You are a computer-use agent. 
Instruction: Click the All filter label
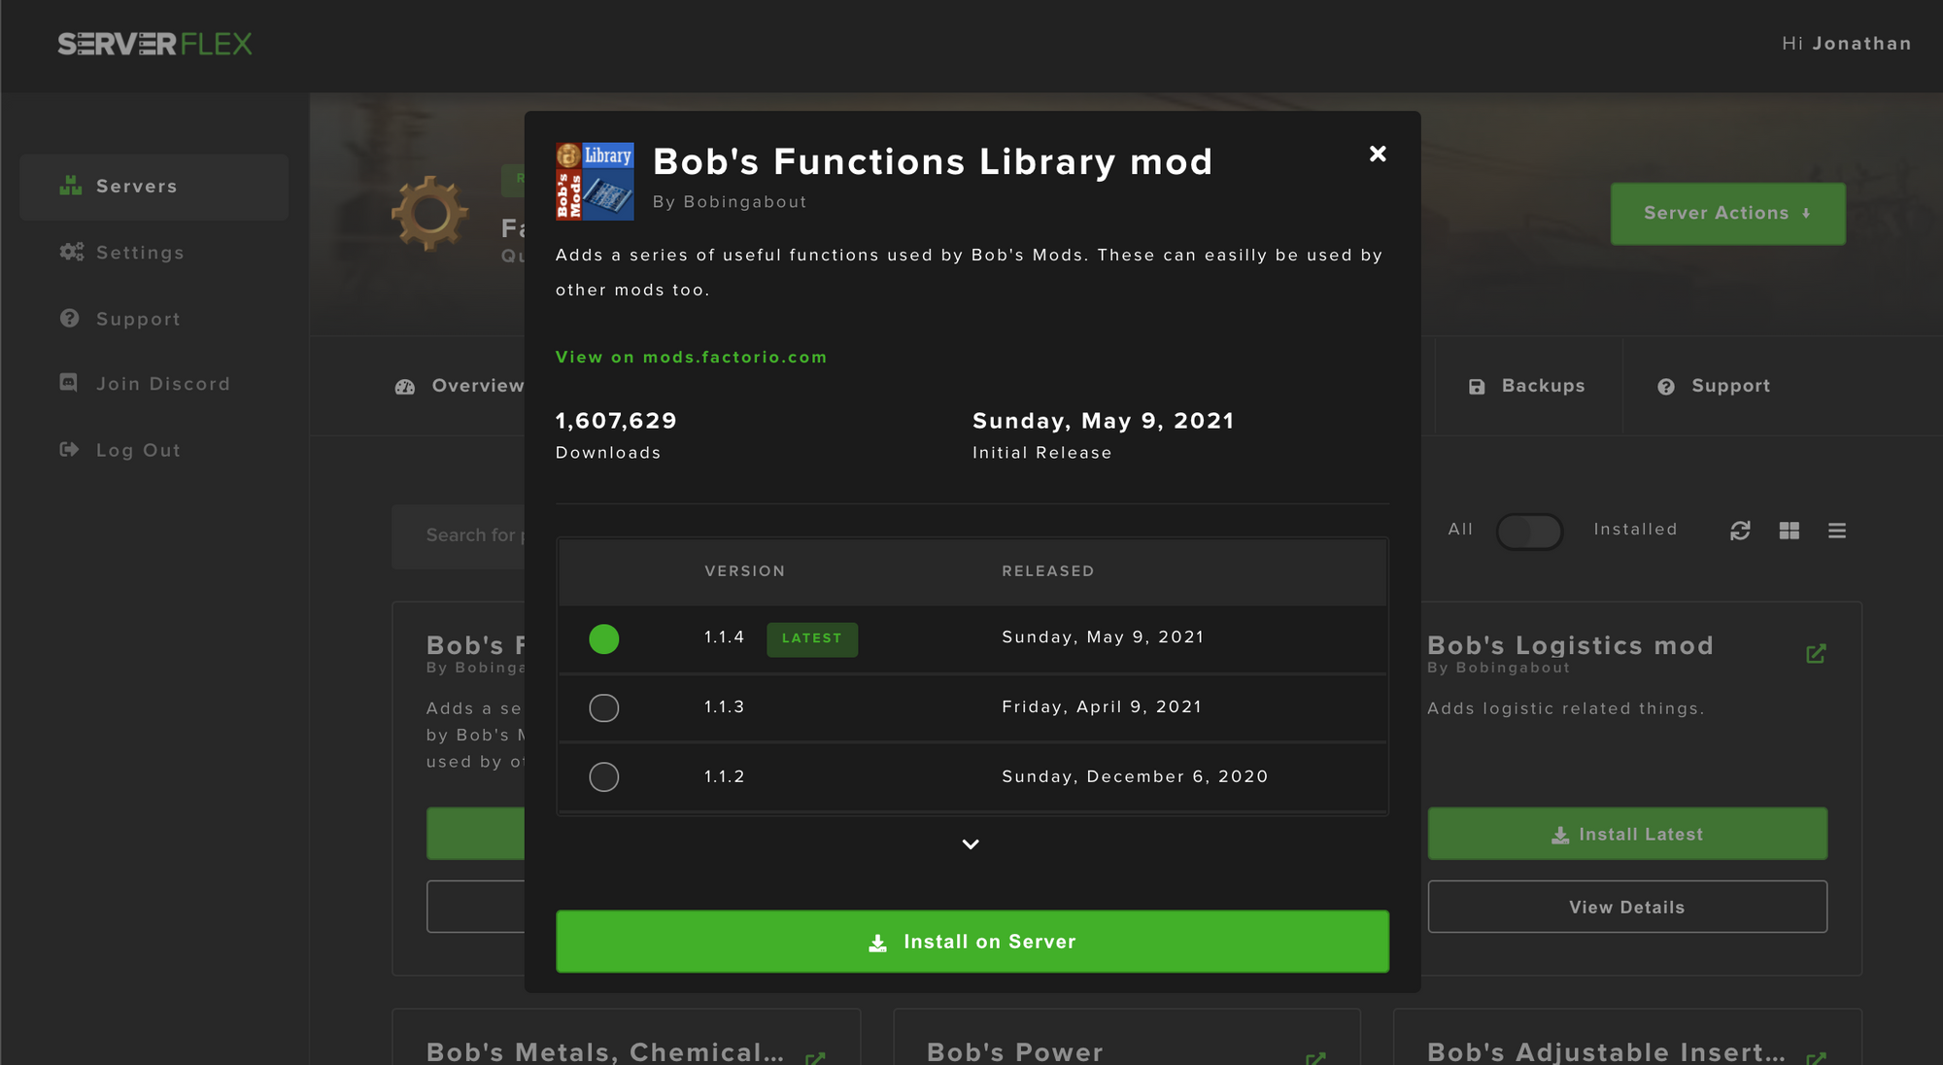click(1460, 530)
